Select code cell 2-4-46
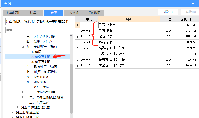199x118 pixels. pos(89,54)
